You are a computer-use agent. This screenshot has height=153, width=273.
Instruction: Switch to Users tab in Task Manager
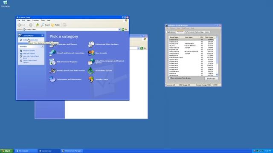(206, 32)
